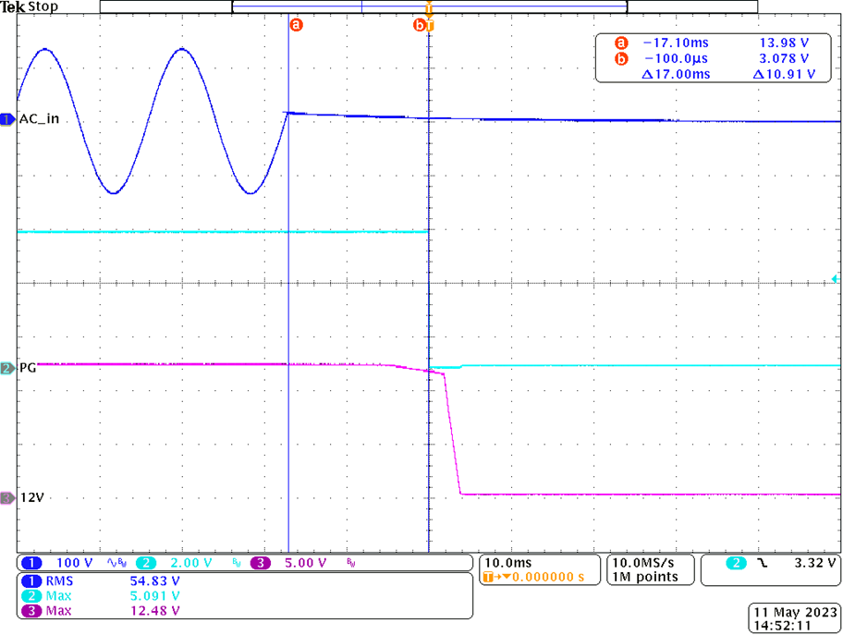Click the PG channel label
This screenshot has width=843, height=635.
28,368
